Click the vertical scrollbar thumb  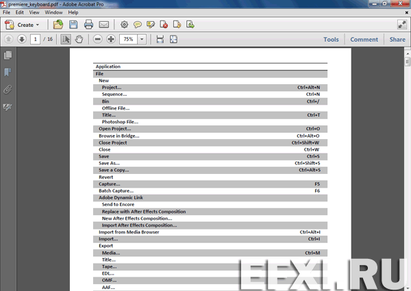click(408, 62)
